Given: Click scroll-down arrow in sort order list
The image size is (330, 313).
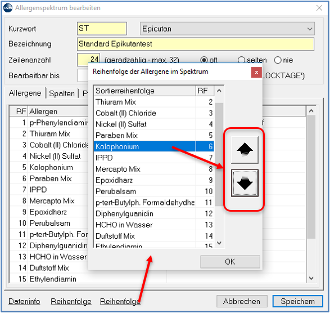Looking at the screenshot, I should click(x=219, y=243).
